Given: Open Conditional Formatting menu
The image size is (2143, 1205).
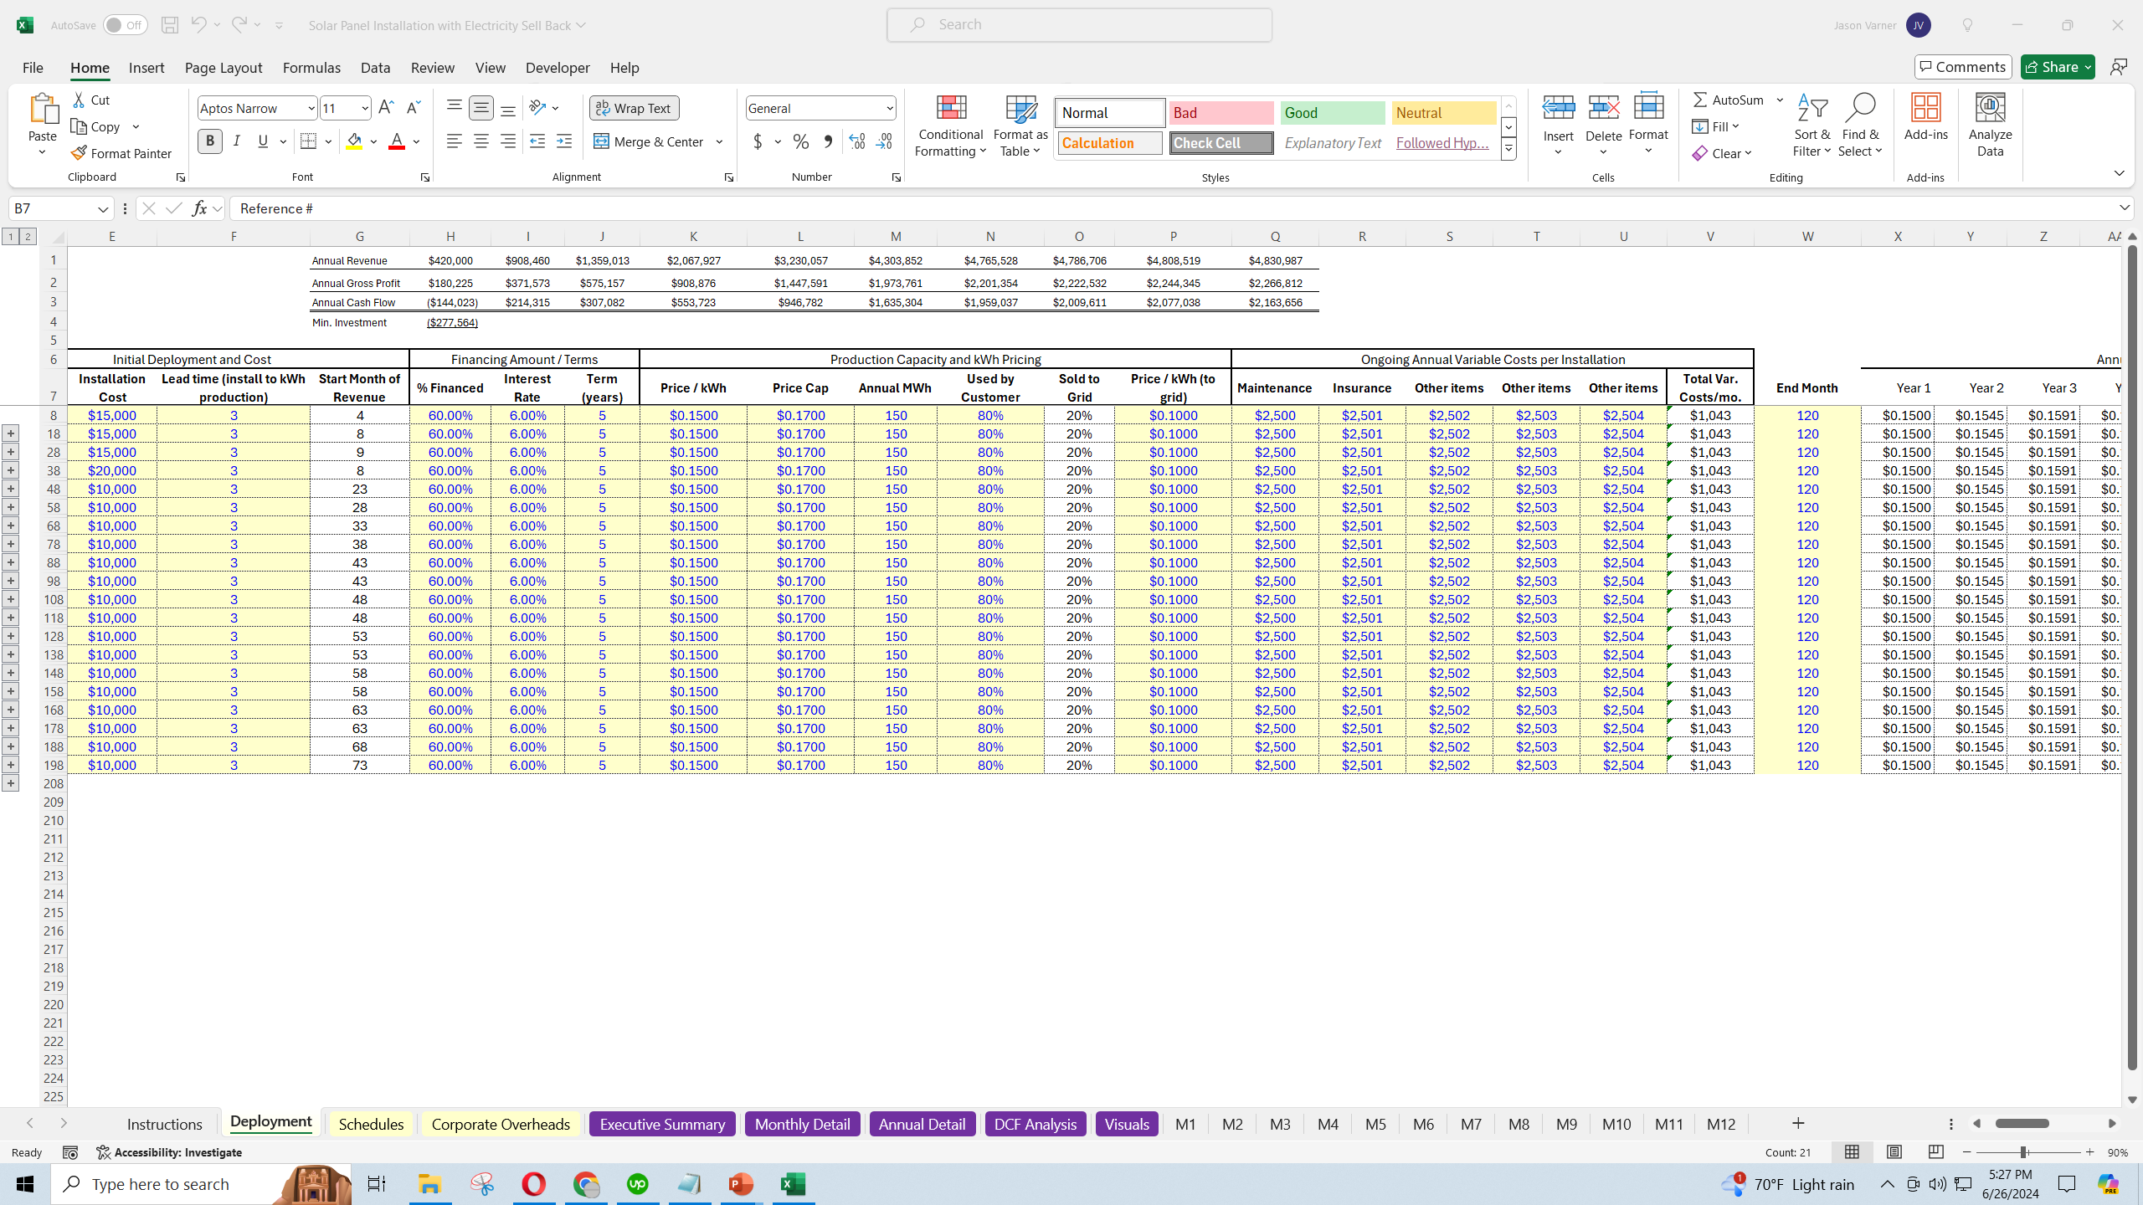Looking at the screenshot, I should [x=950, y=126].
